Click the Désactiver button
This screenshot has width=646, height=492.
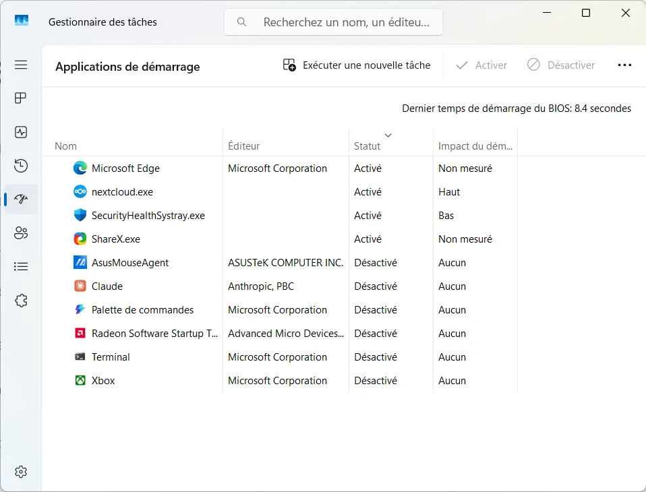pos(561,65)
